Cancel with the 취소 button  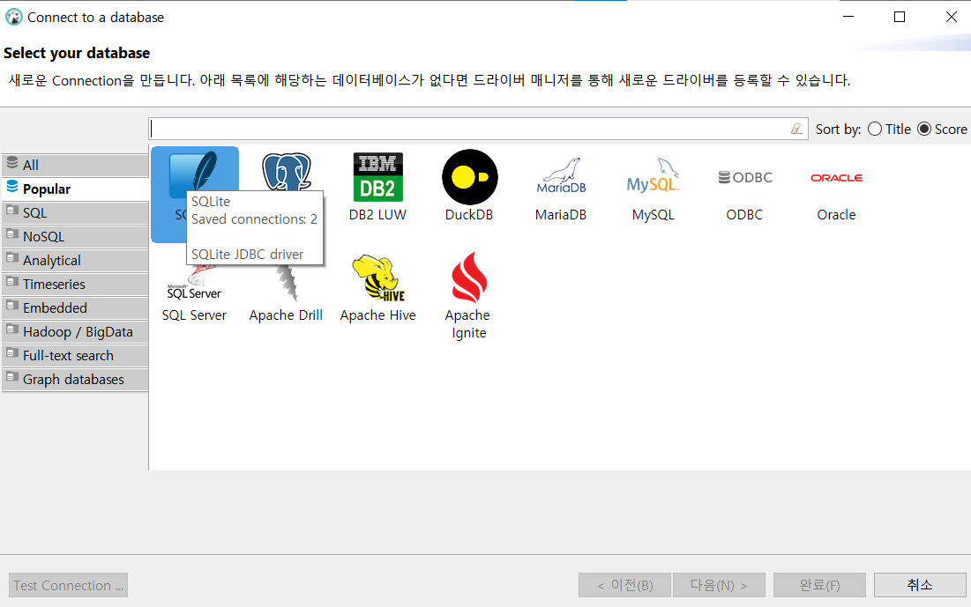click(920, 585)
